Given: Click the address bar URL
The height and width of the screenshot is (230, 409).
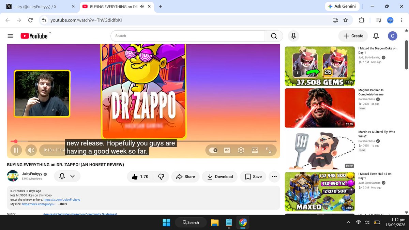Looking at the screenshot, I should click(86, 20).
